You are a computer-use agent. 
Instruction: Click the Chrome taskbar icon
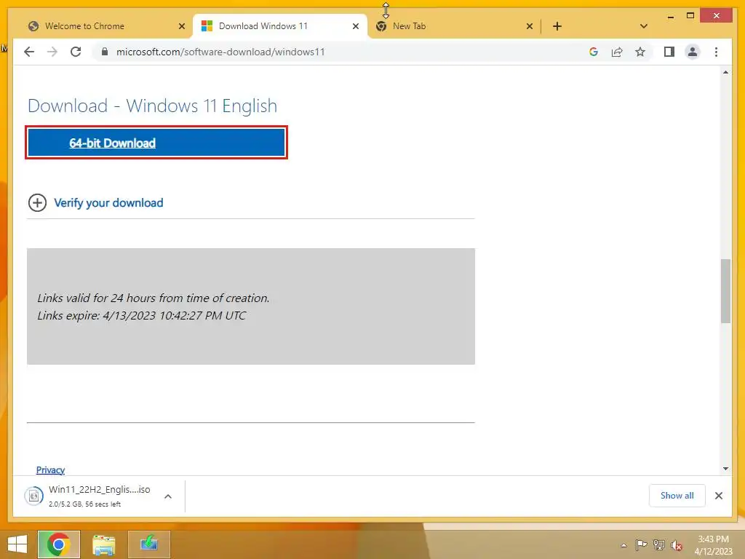tap(58, 544)
